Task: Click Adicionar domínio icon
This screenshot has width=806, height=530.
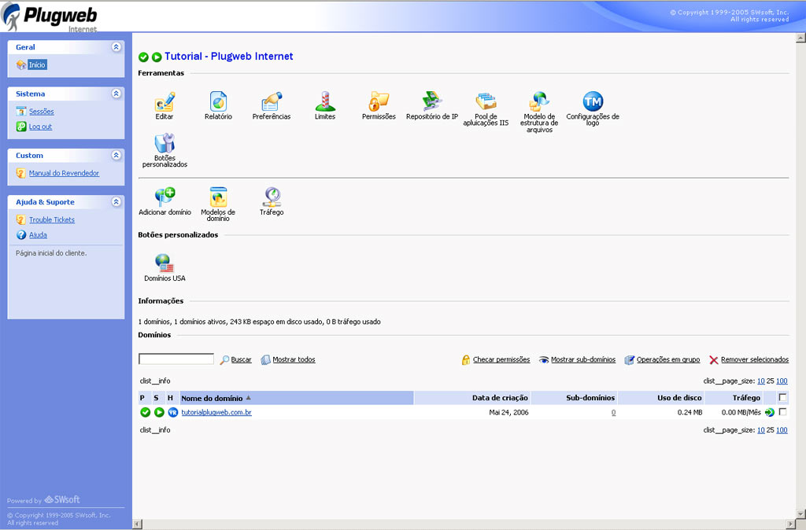Action: 165,197
